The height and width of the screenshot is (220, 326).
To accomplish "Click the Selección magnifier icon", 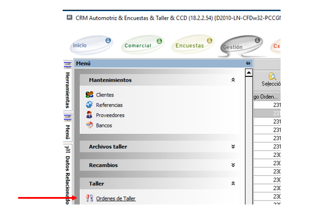I will pos(273,76).
